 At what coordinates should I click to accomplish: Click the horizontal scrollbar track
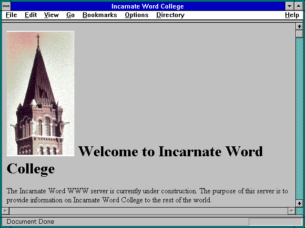[x=149, y=211]
